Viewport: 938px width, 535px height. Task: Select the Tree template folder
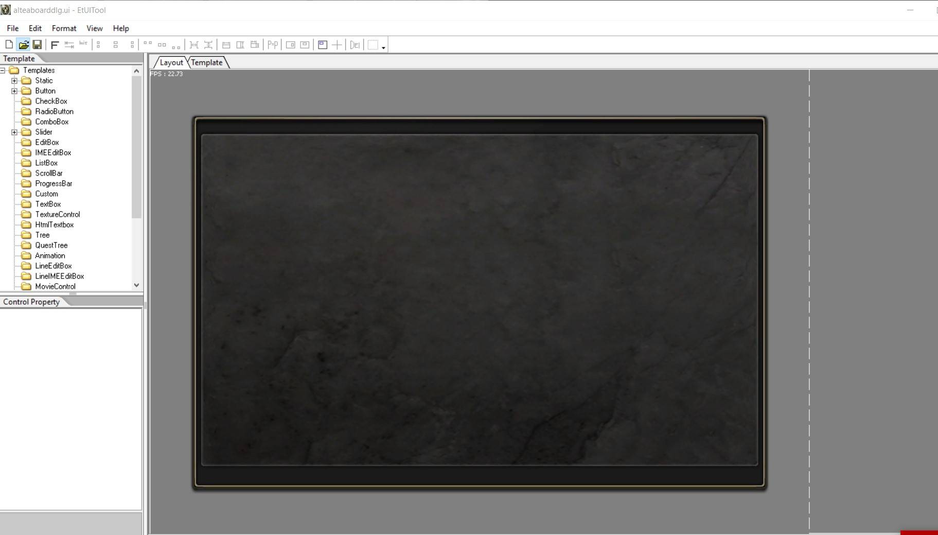[42, 235]
